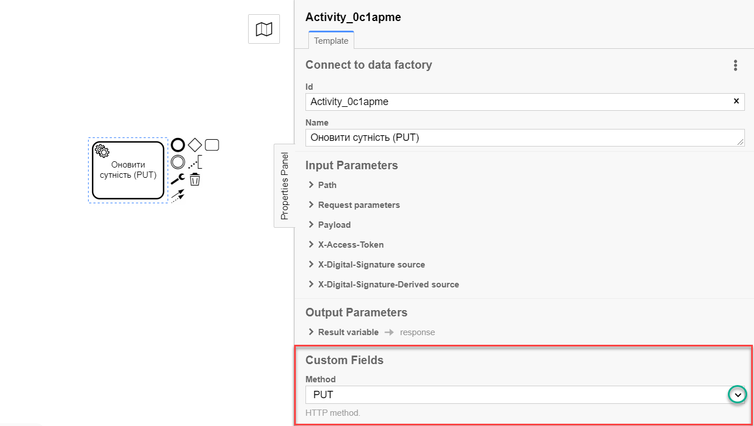Open the three-dot menu beside Connect to data factory
Screen dimensions: 754x426
coord(735,65)
